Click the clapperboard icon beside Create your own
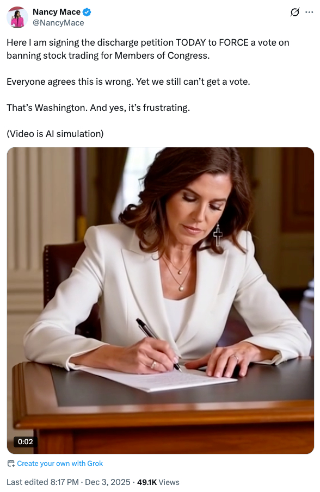This screenshot has width=320, height=492. (11, 463)
